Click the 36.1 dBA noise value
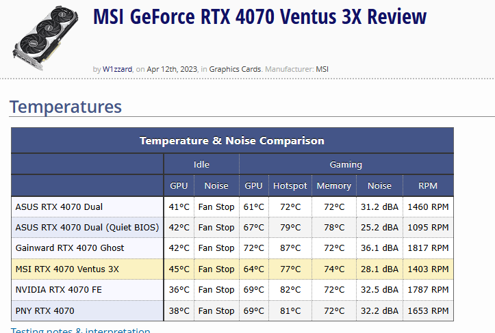495x333 pixels. [x=379, y=248]
